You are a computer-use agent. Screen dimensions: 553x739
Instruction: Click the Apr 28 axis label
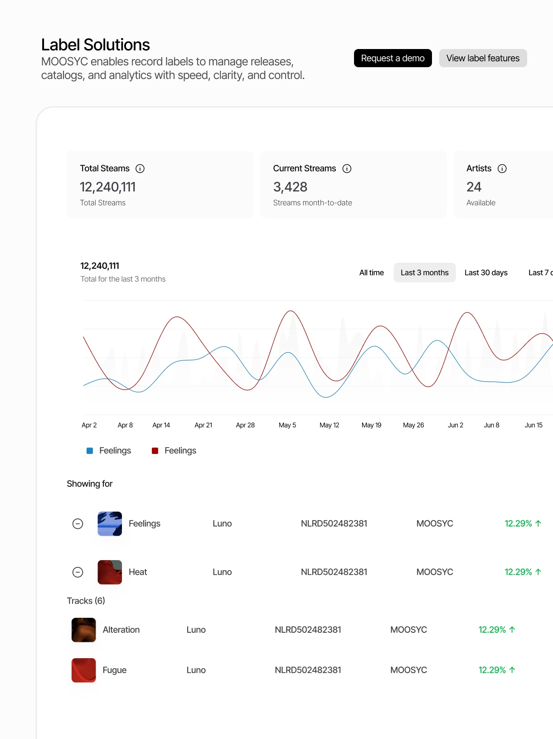[245, 425]
